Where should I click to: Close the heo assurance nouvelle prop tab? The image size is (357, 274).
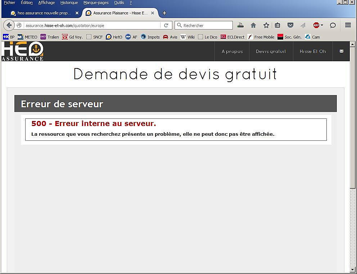(x=77, y=13)
